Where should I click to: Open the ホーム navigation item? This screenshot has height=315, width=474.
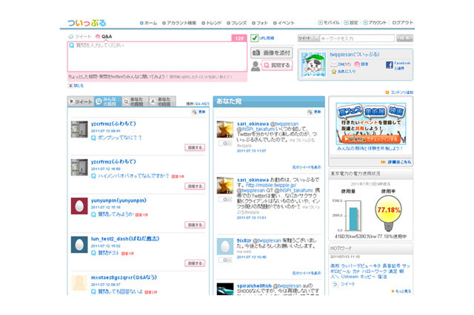tap(148, 23)
